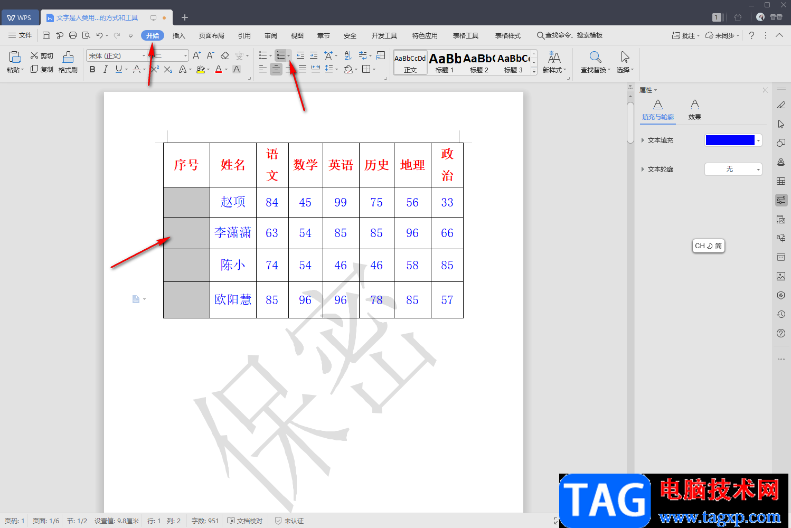The width and height of the screenshot is (791, 528).
Task: Expand the 文本填充 section
Action: click(643, 140)
